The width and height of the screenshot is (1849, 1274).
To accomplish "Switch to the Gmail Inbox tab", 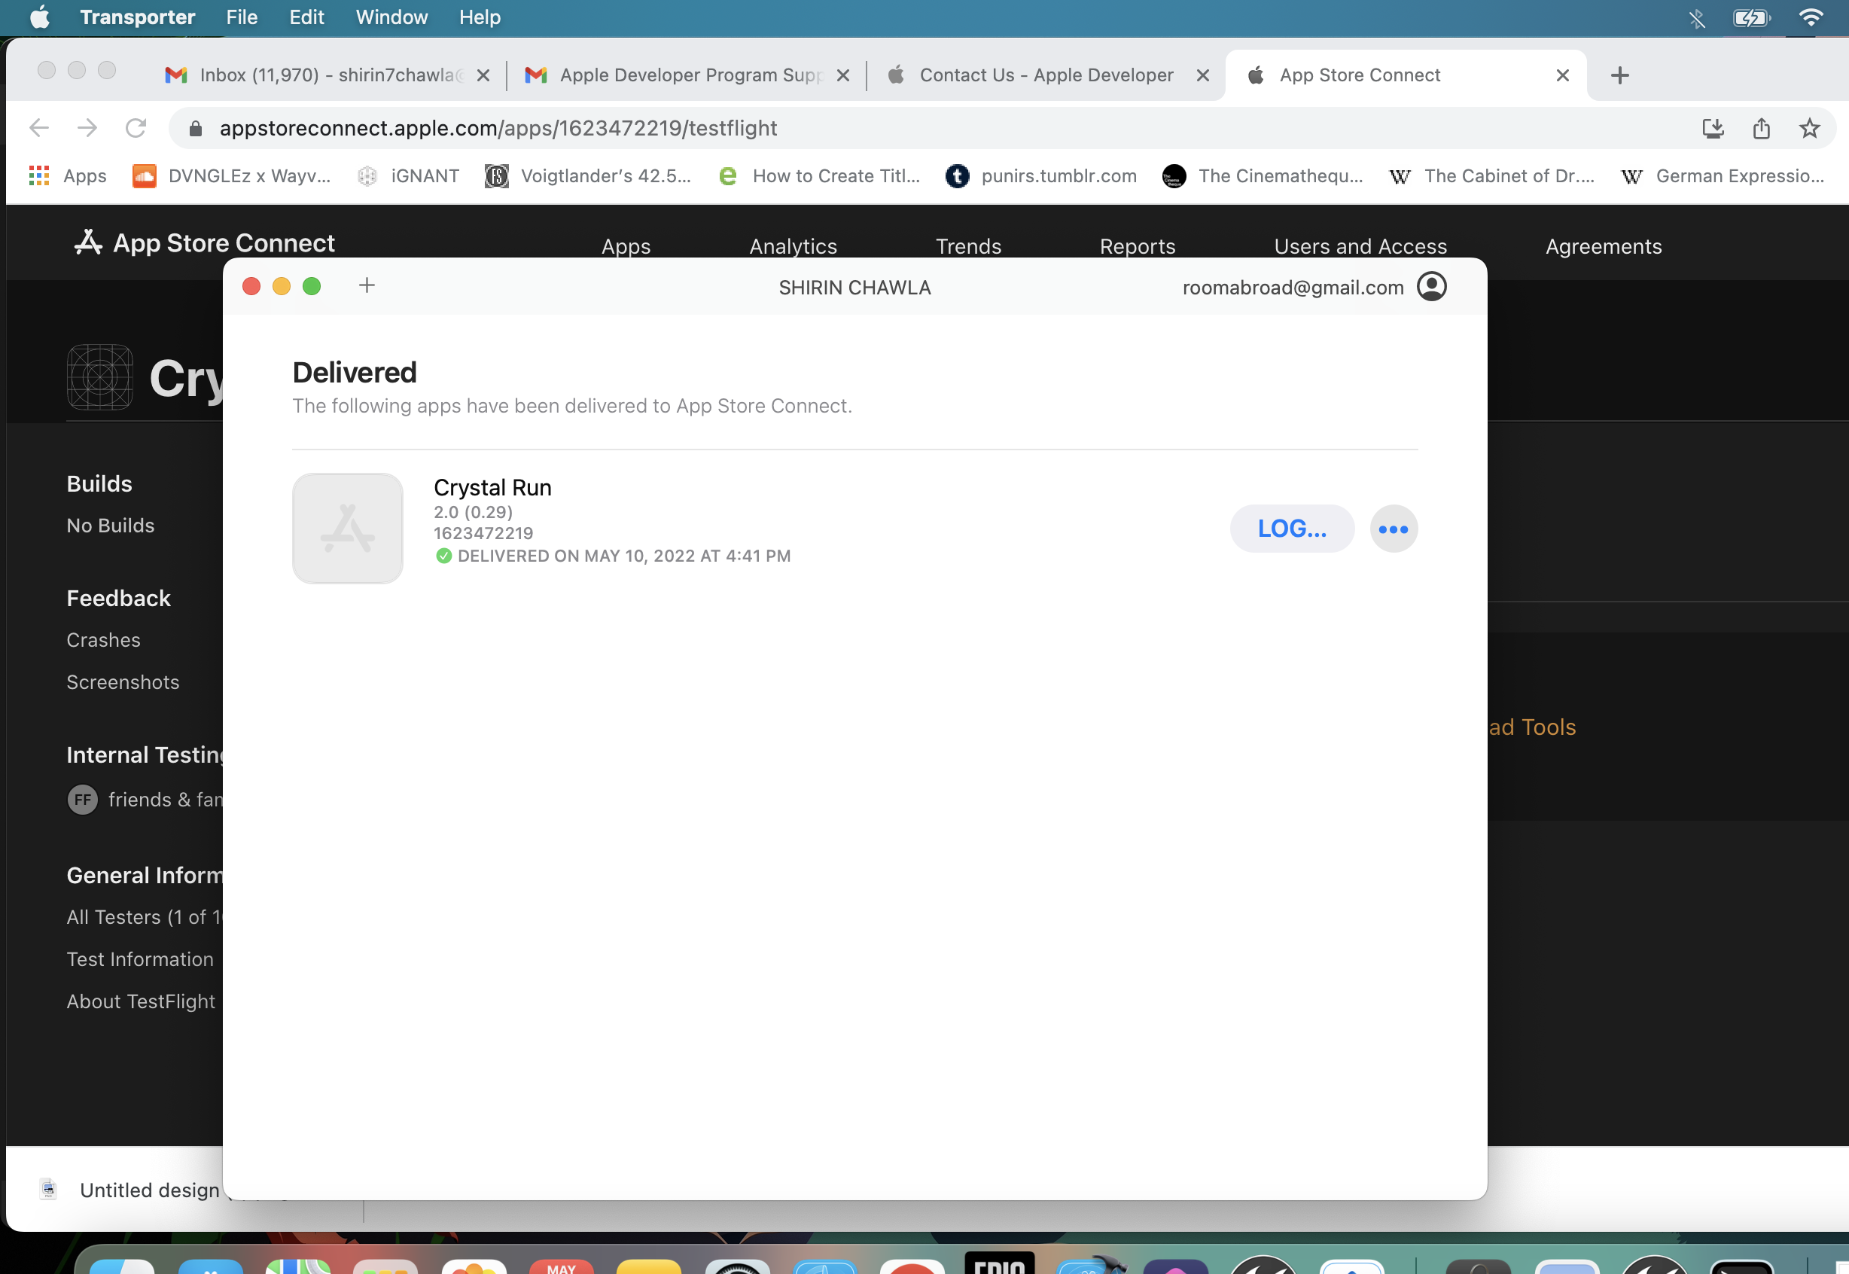I will coord(327,75).
